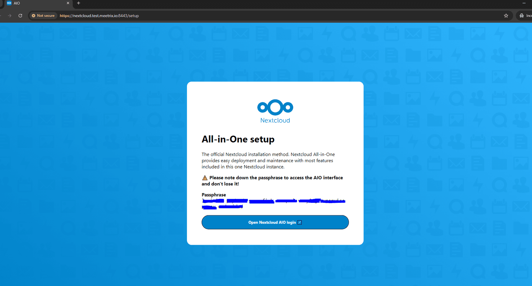Click the warning triangle icon beside passphrase note
Viewport: 532px width, 286px height.
pyautogui.click(x=205, y=178)
